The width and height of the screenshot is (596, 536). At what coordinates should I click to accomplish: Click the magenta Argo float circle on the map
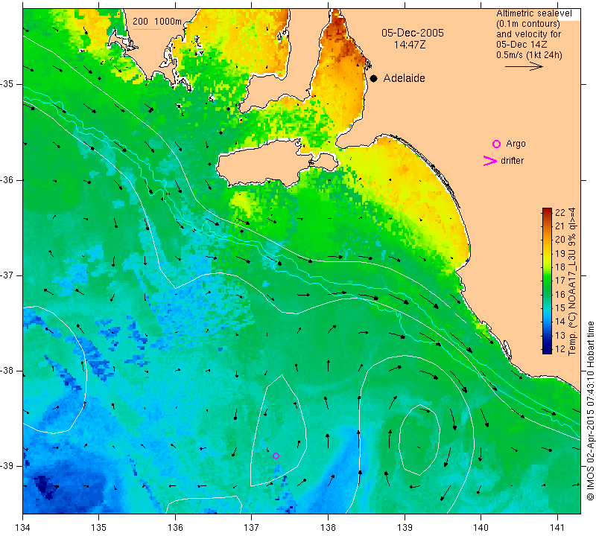pos(276,456)
